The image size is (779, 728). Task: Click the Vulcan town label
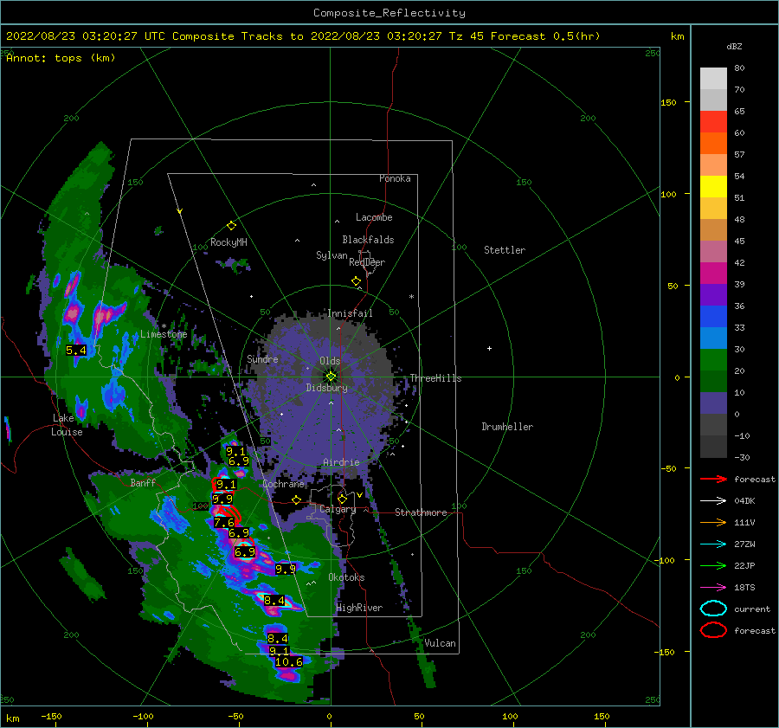click(441, 643)
